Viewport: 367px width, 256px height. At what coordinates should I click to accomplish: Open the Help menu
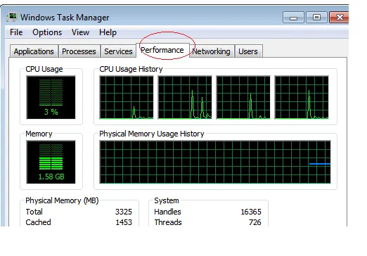(108, 32)
